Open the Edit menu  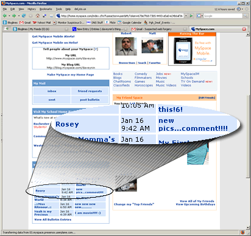click(x=13, y=9)
